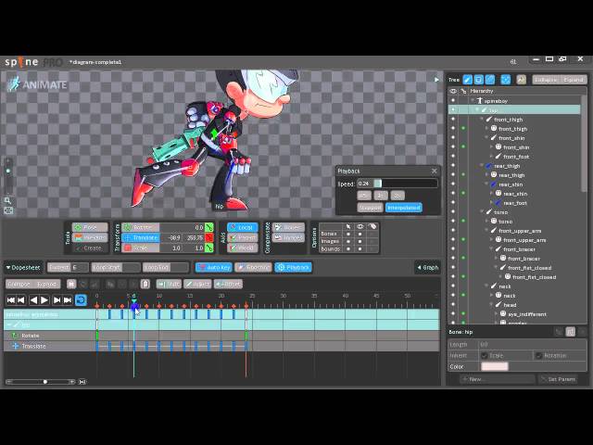Select the Parent axis mode

[x=243, y=237]
